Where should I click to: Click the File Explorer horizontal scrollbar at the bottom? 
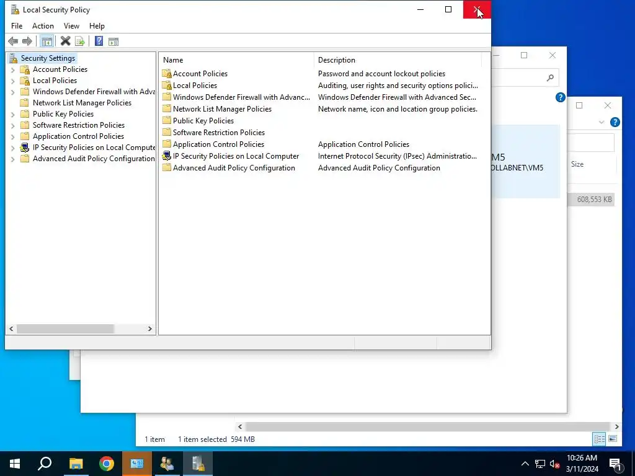(427, 426)
